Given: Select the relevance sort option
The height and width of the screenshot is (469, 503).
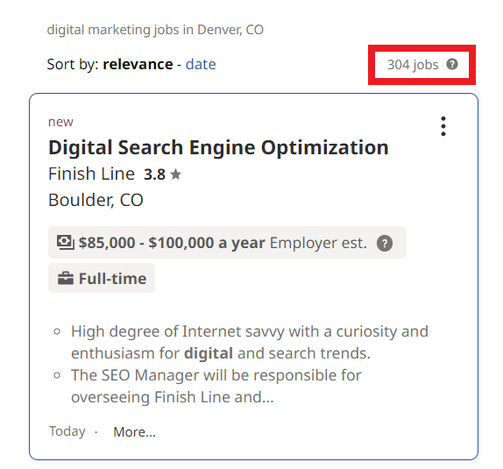Looking at the screenshot, I should [x=138, y=64].
